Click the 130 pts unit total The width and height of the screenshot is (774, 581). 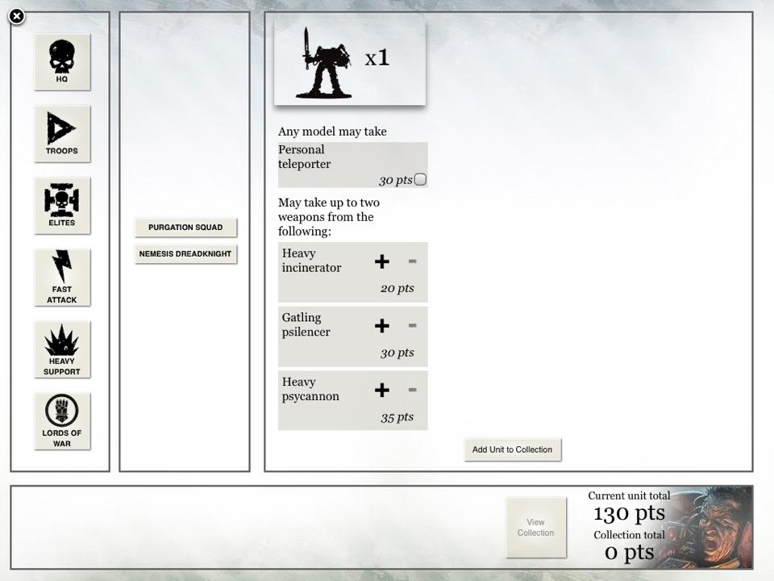630,514
